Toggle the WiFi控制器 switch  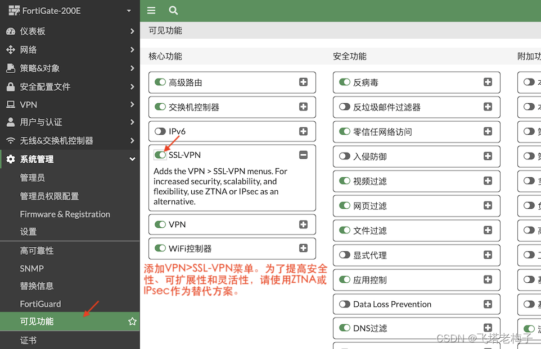(x=160, y=248)
